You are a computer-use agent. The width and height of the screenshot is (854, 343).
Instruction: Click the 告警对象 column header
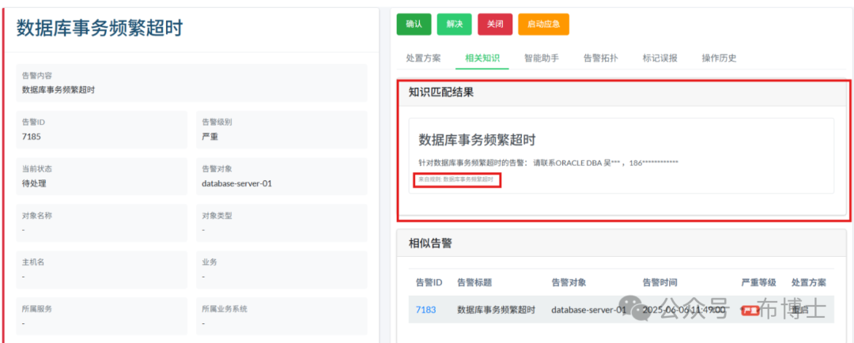[569, 283]
